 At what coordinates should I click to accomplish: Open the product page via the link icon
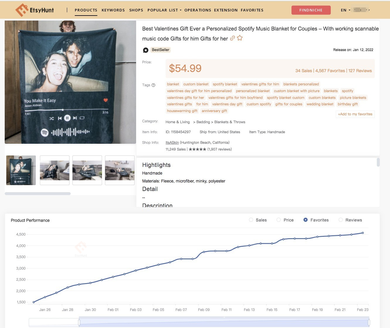pyautogui.click(x=233, y=38)
